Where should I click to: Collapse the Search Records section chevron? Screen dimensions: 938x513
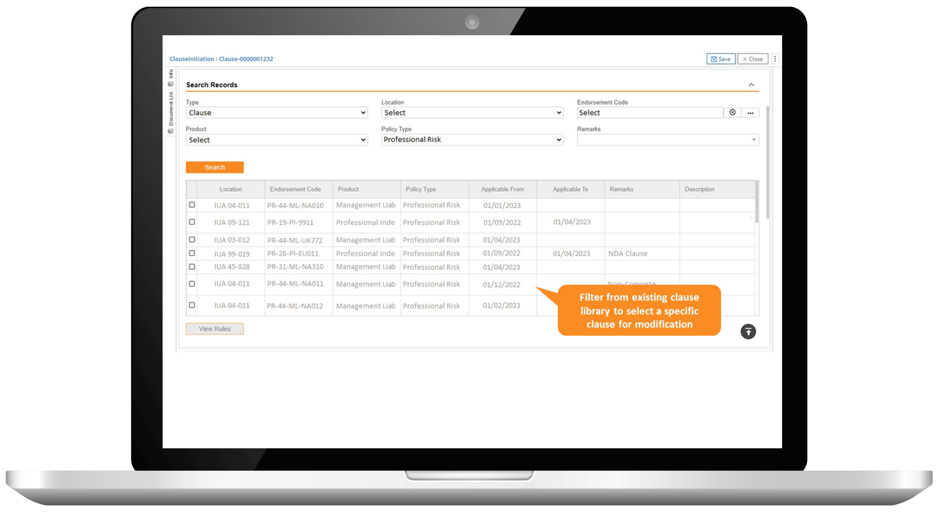point(751,85)
